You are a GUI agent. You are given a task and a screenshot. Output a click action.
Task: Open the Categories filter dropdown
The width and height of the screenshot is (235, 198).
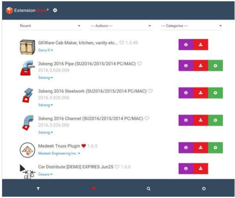[x=192, y=26]
